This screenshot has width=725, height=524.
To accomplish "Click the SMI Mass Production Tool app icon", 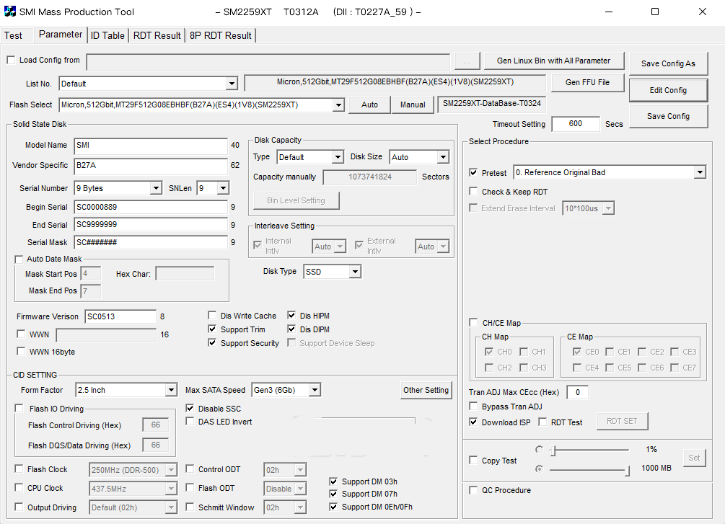I will [9, 12].
